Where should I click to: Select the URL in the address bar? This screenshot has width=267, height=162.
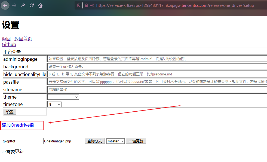175,5
